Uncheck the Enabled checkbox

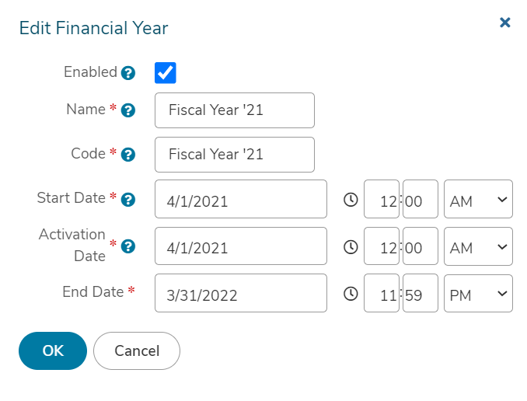click(166, 72)
